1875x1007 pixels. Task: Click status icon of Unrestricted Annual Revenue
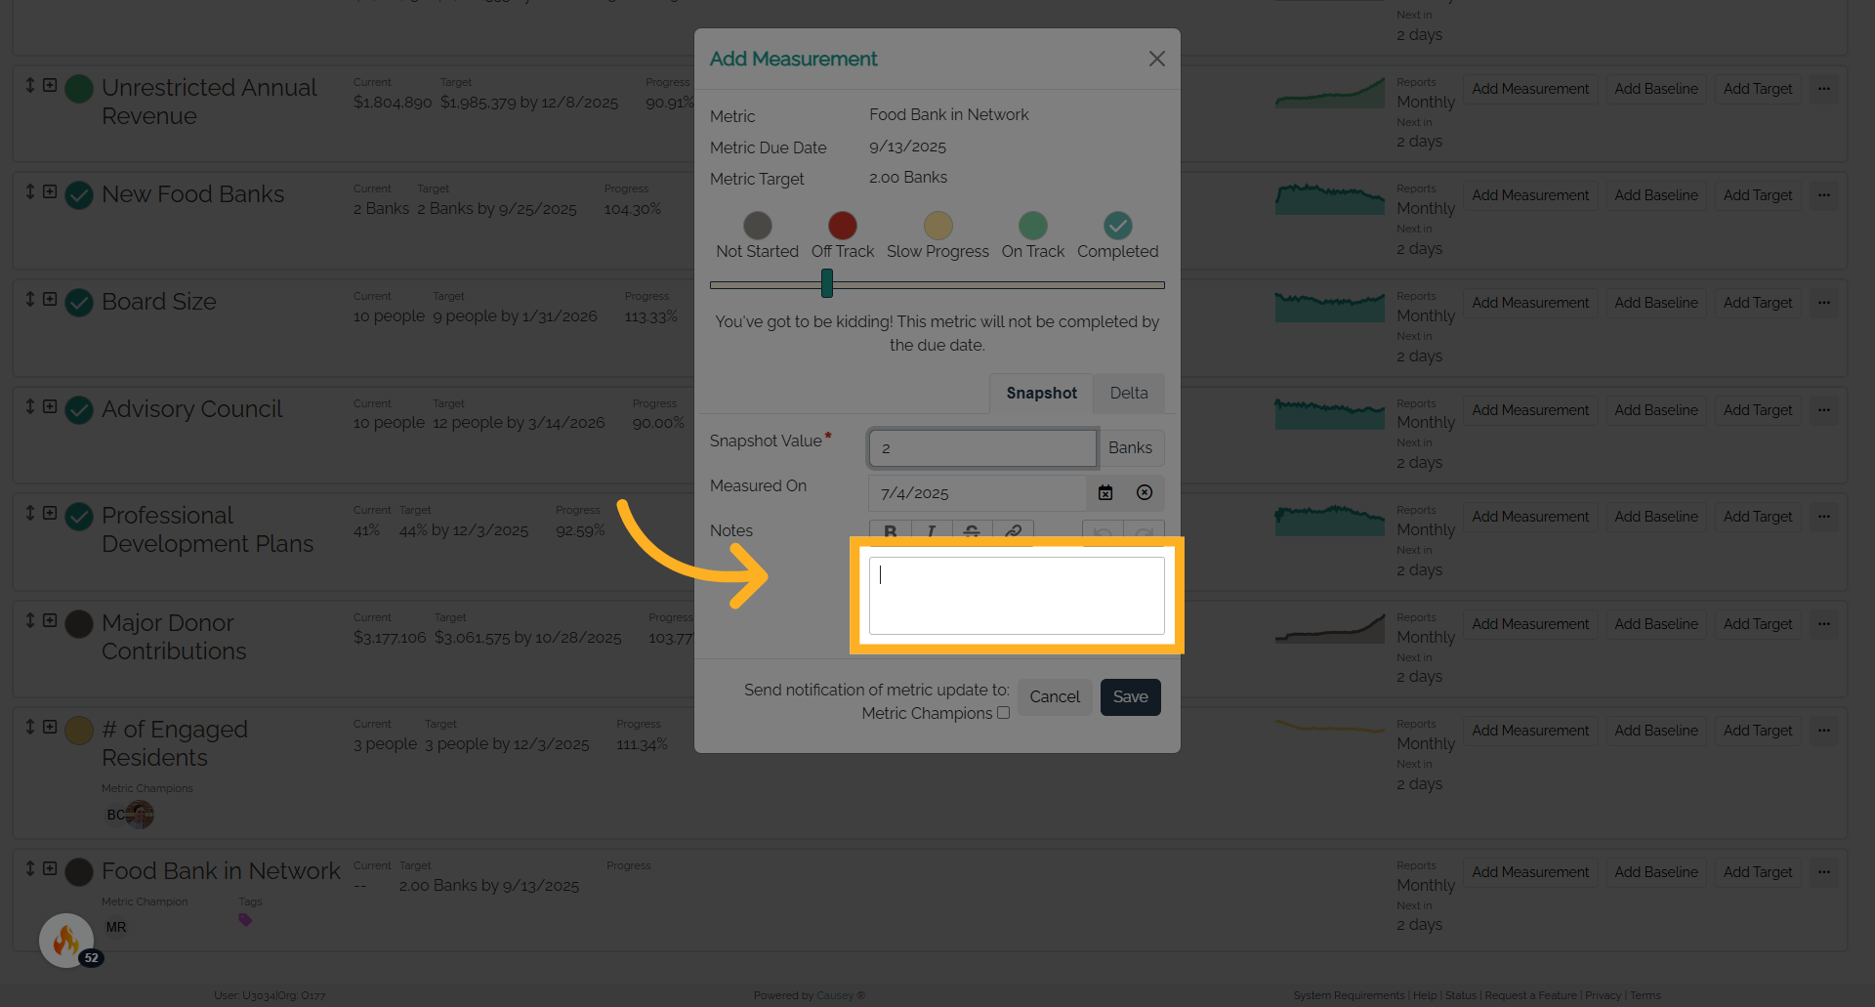pyautogui.click(x=79, y=89)
